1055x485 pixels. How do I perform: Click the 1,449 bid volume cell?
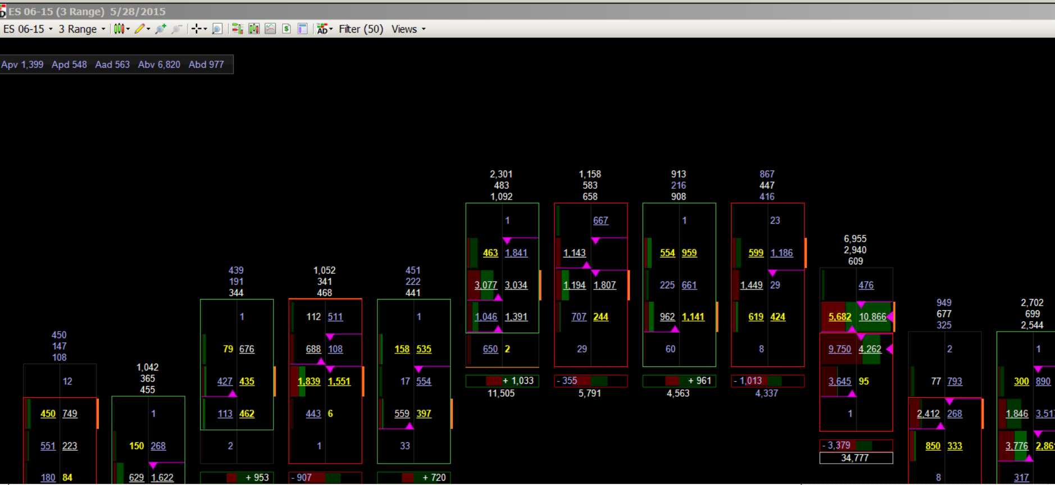pos(752,285)
